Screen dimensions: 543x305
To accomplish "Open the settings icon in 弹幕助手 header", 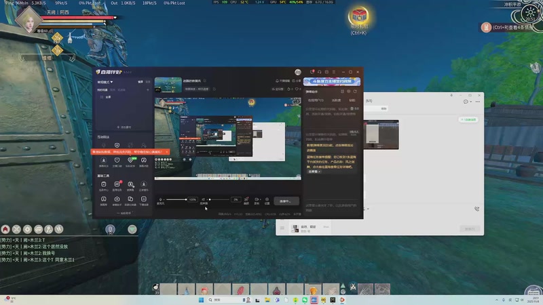I will point(349,91).
